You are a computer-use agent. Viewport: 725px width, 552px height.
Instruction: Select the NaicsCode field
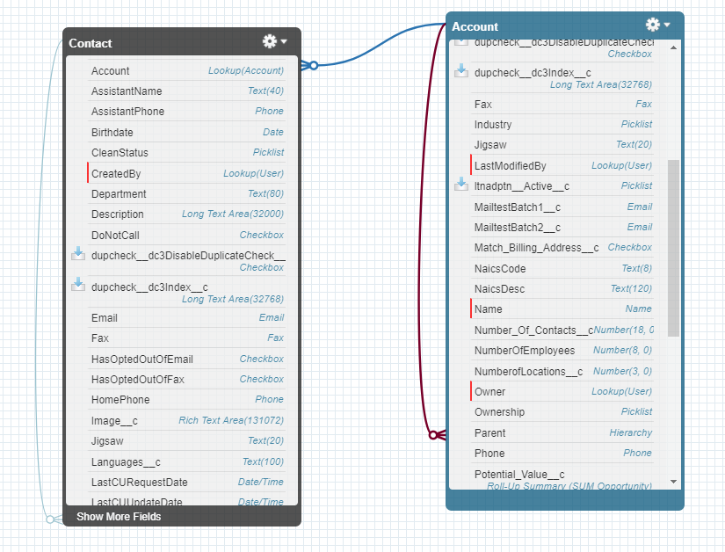click(x=562, y=268)
